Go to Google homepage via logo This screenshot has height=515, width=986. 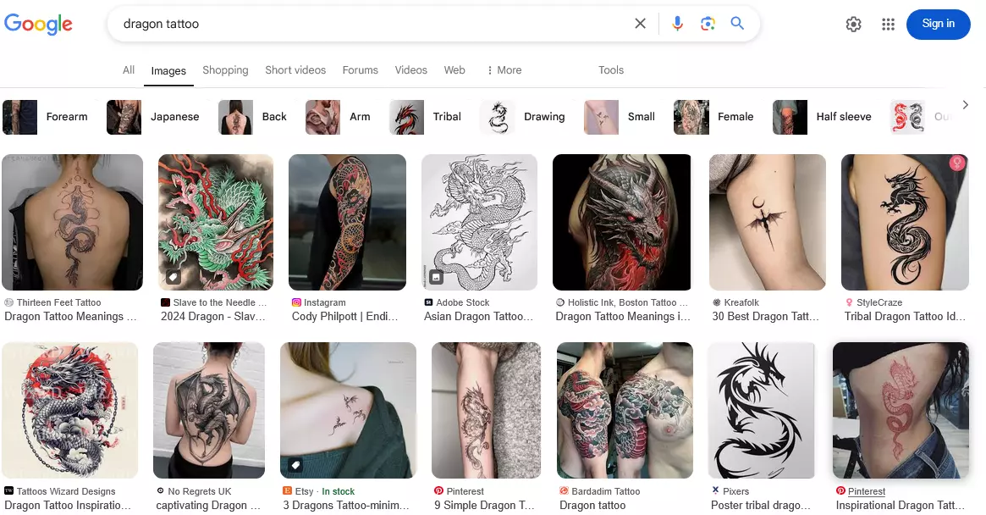click(x=38, y=25)
